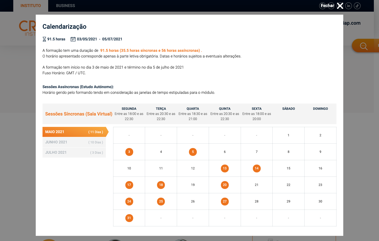Open the LinkedIn social icon
Image resolution: width=379 pixels, height=241 pixels.
[x=349, y=6]
